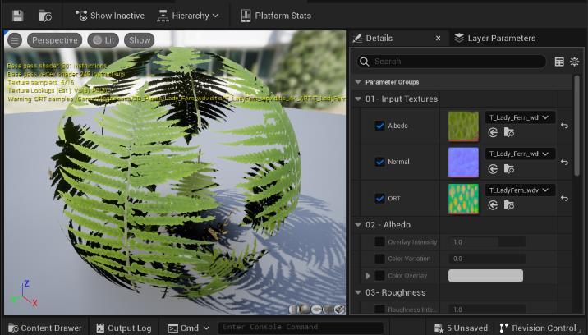Open the Color Overlay color swatch
This screenshot has height=335, width=588.
coord(485,276)
